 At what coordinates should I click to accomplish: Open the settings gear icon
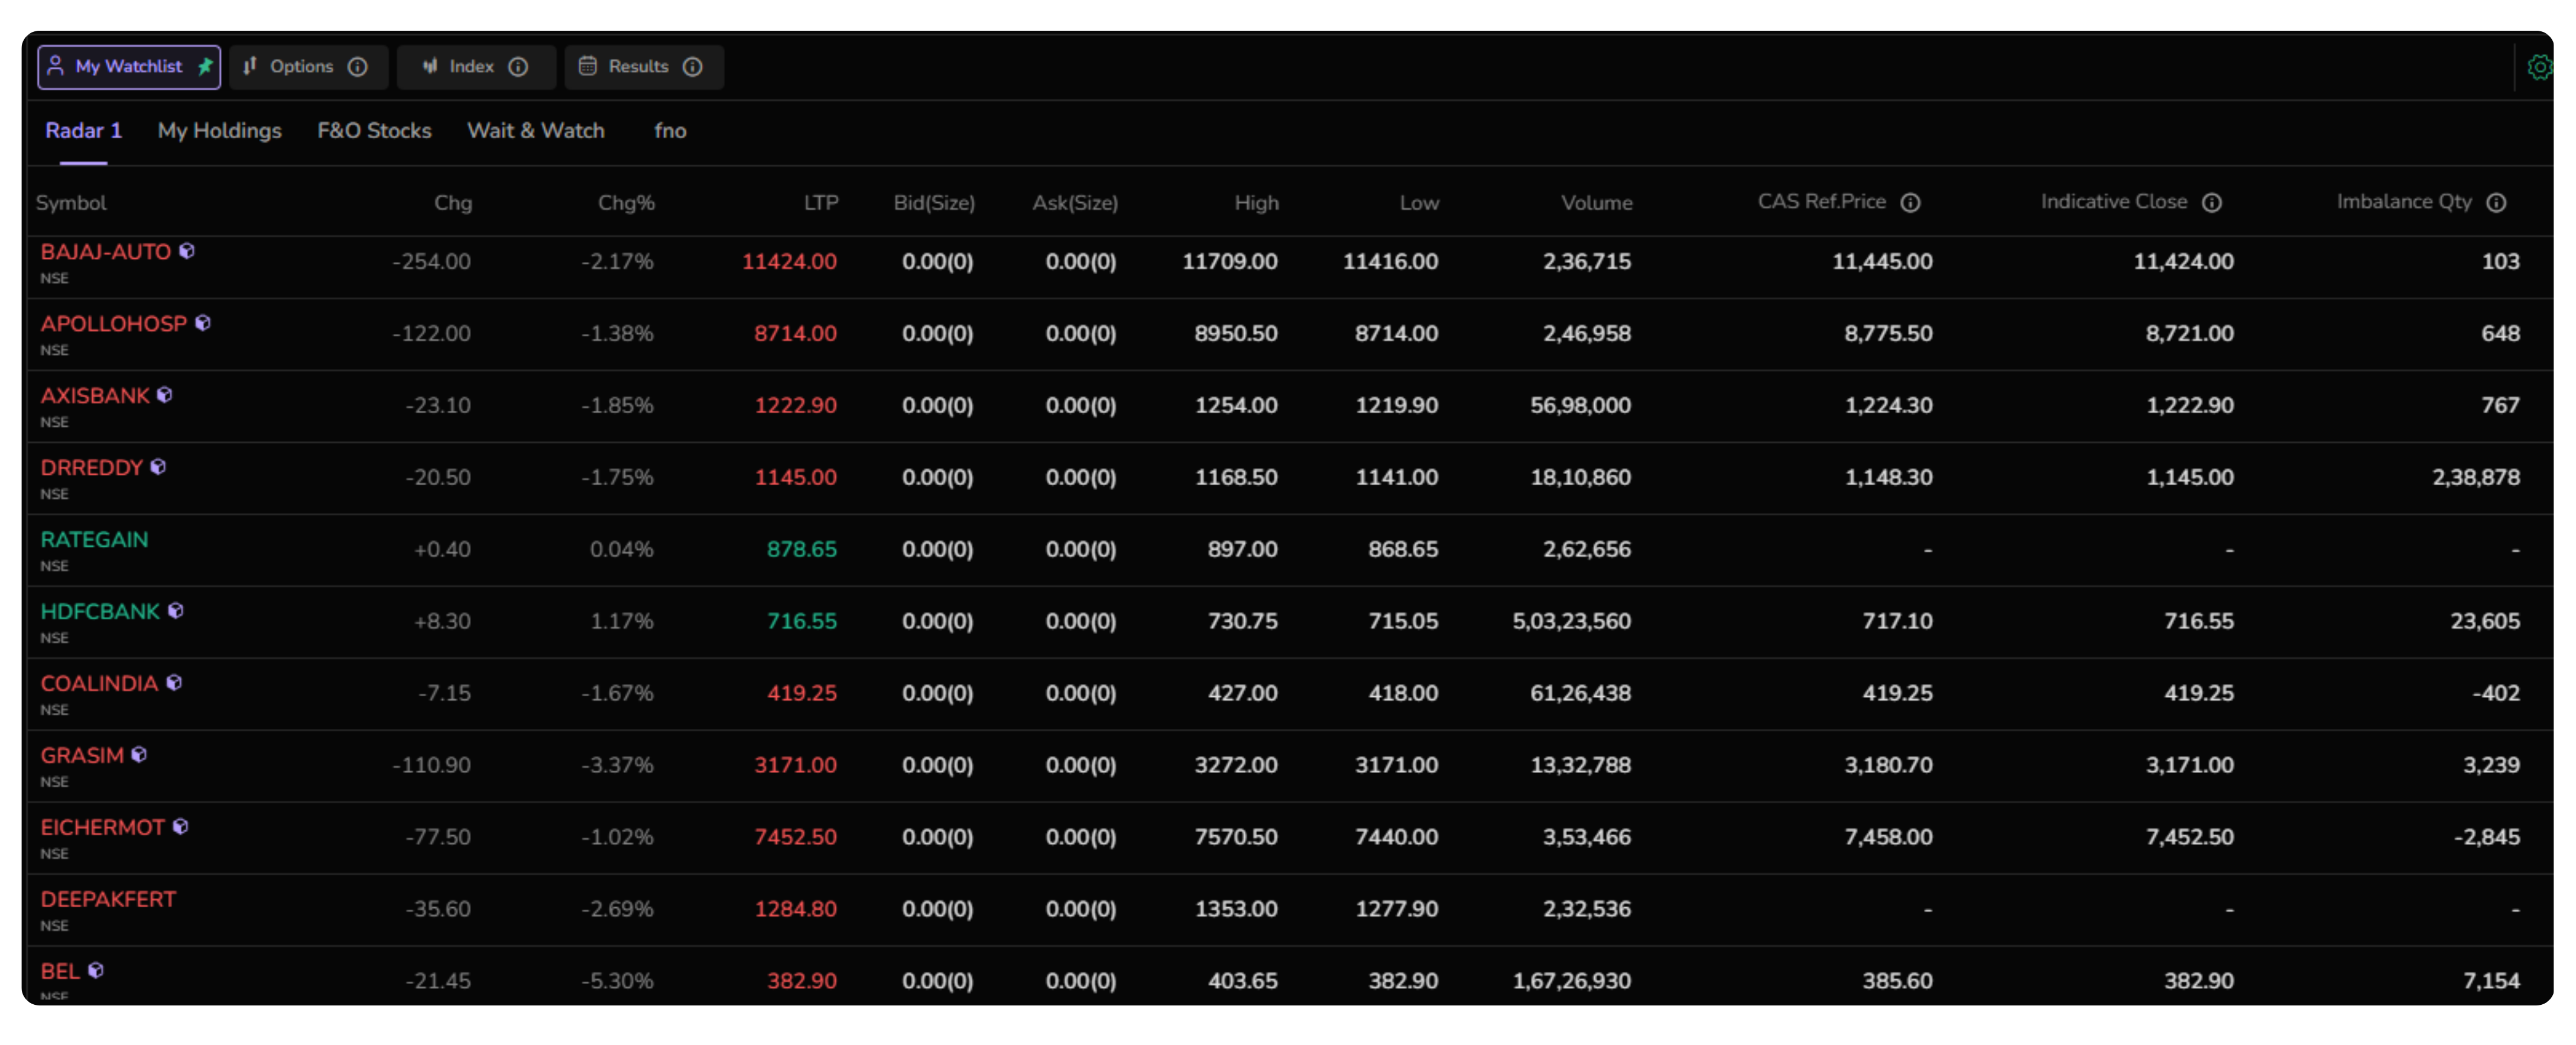pos(2539,67)
